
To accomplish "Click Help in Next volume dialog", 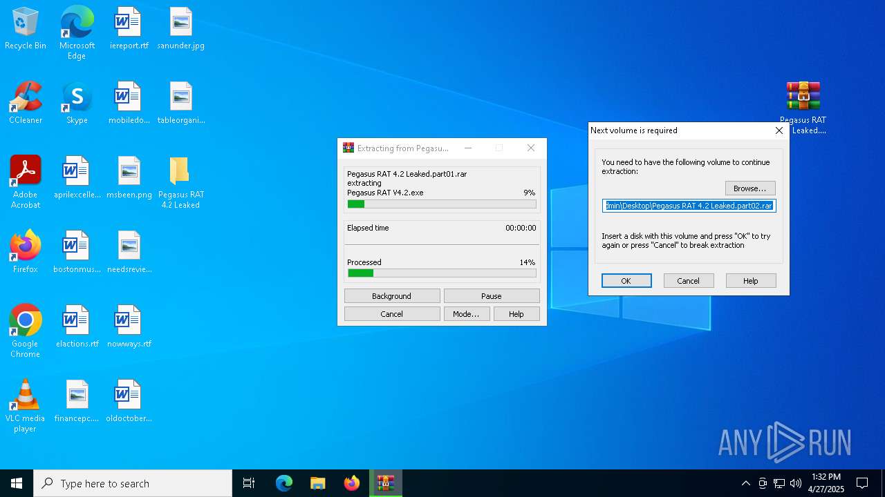I will pyautogui.click(x=751, y=280).
